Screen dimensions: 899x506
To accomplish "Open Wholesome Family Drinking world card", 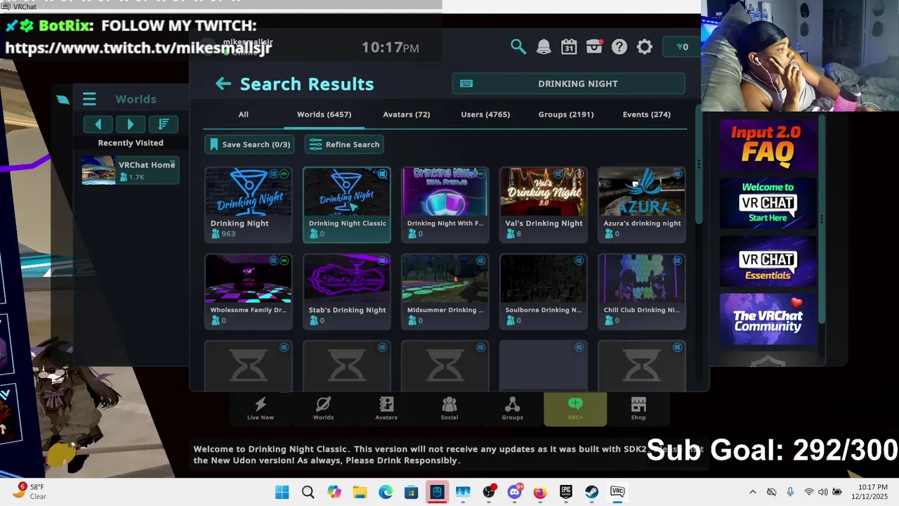I will (249, 292).
